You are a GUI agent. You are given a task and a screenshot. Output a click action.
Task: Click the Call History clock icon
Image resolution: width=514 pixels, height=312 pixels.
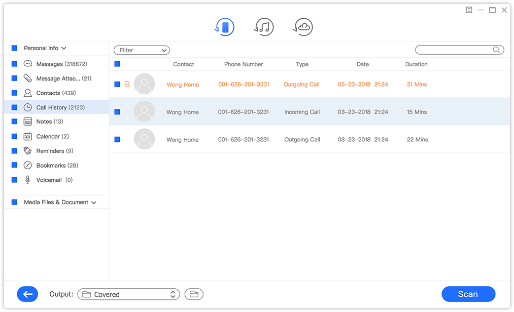pos(28,107)
